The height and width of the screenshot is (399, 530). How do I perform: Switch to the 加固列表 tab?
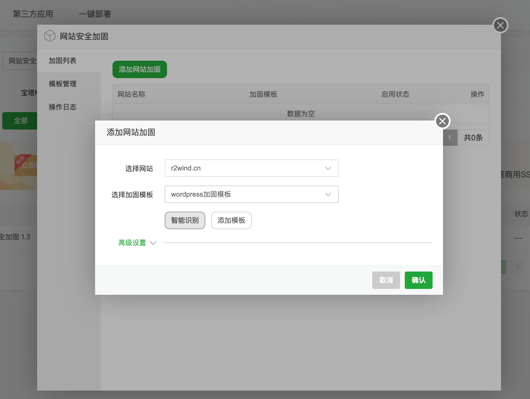point(69,61)
